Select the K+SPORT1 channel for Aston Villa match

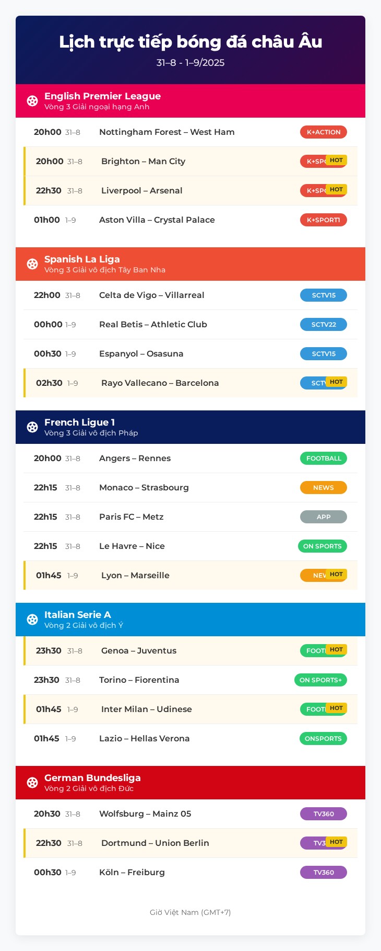324,220
